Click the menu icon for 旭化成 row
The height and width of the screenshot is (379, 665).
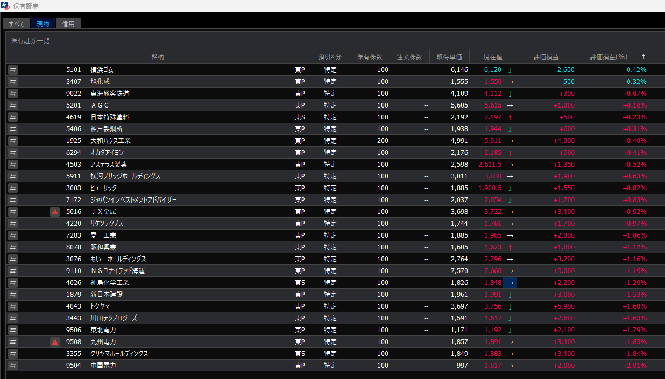pos(13,82)
